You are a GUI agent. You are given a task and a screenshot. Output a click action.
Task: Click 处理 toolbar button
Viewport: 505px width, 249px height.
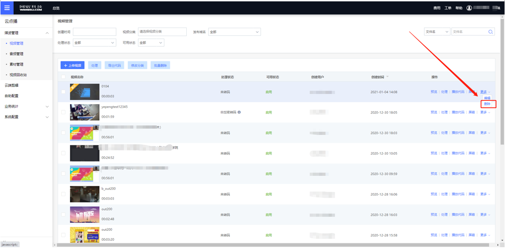[x=94, y=65]
